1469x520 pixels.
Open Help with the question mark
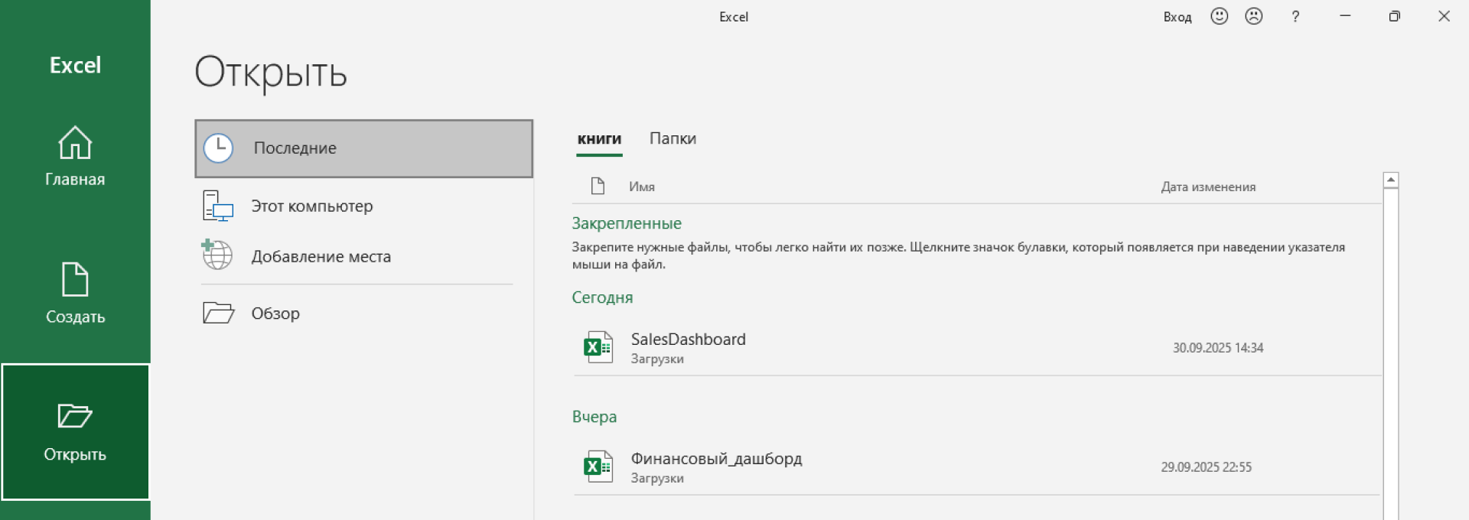(x=1295, y=16)
